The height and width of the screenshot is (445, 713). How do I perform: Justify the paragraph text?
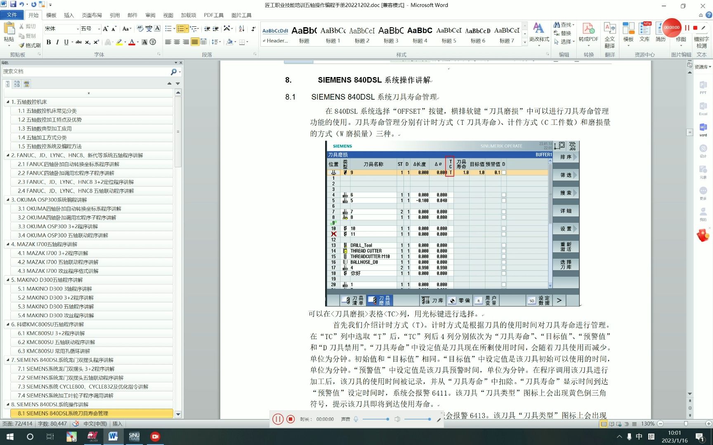tap(195, 42)
